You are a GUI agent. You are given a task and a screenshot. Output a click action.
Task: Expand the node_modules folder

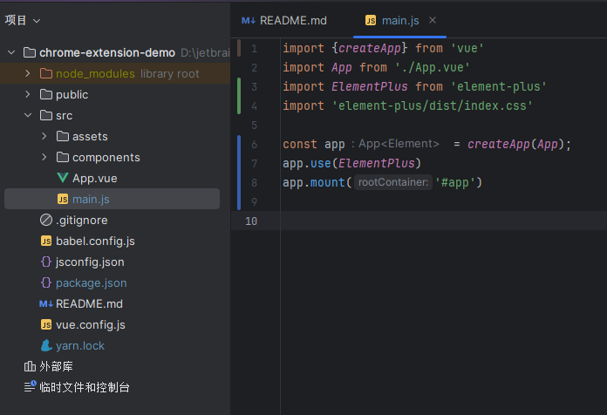(x=28, y=73)
